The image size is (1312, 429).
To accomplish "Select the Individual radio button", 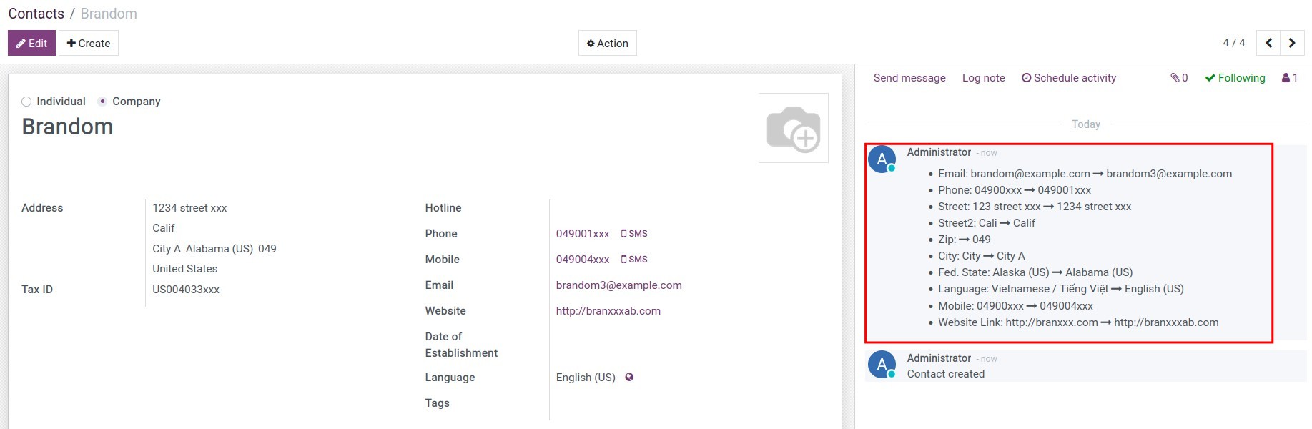I will [26, 102].
